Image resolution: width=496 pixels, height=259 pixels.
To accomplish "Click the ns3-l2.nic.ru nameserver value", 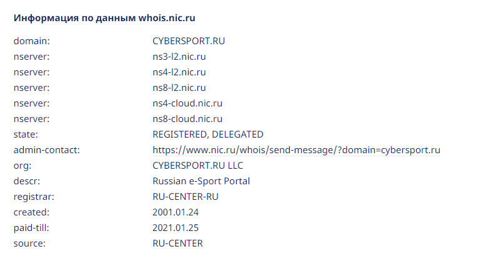I will [179, 57].
